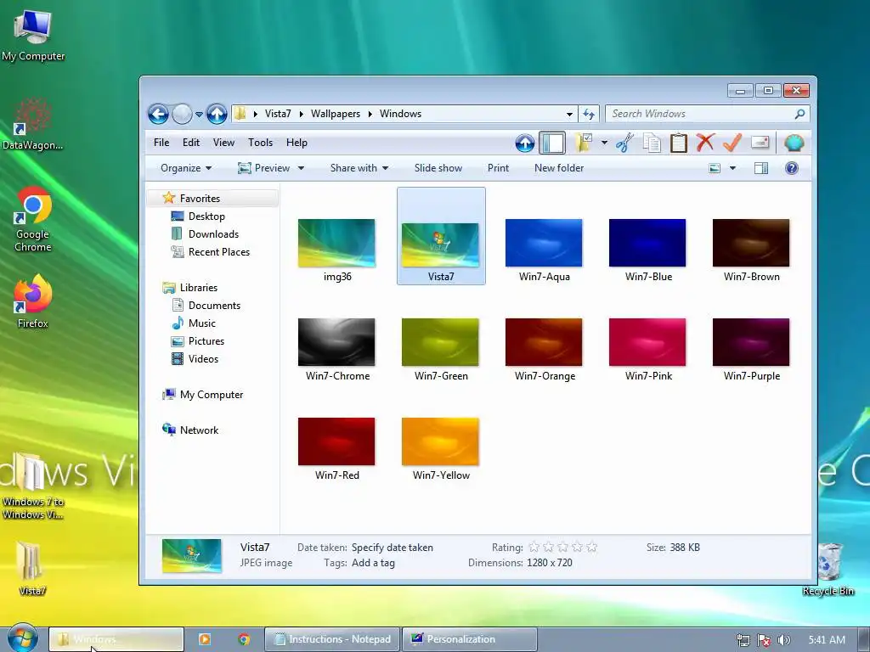Open the Videos library
The height and width of the screenshot is (652, 870).
click(x=203, y=358)
